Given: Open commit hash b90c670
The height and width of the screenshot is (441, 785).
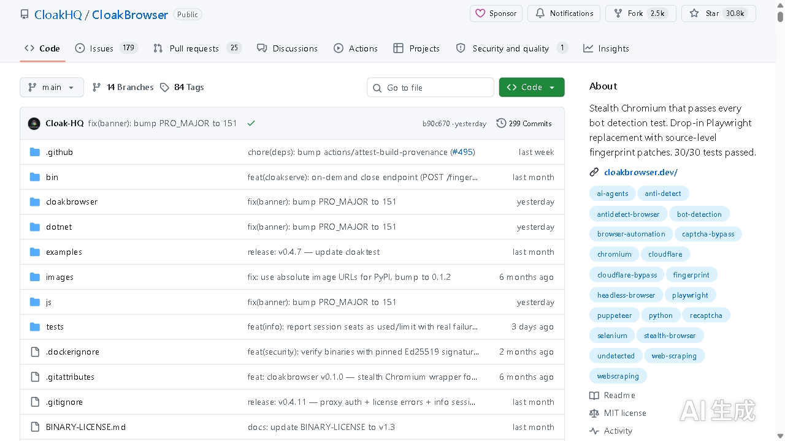Looking at the screenshot, I should (x=436, y=124).
